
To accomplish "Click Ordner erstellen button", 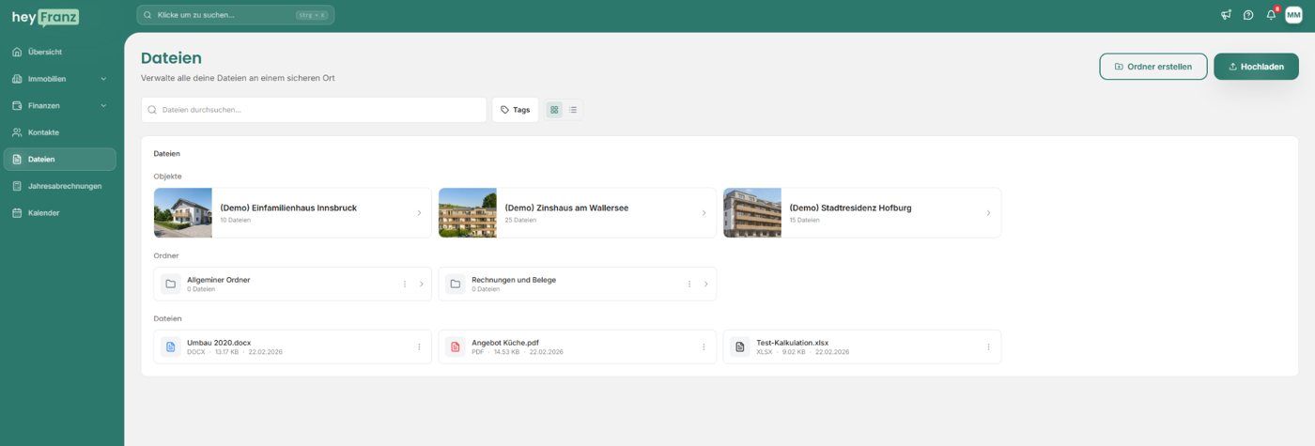I will pyautogui.click(x=1153, y=67).
